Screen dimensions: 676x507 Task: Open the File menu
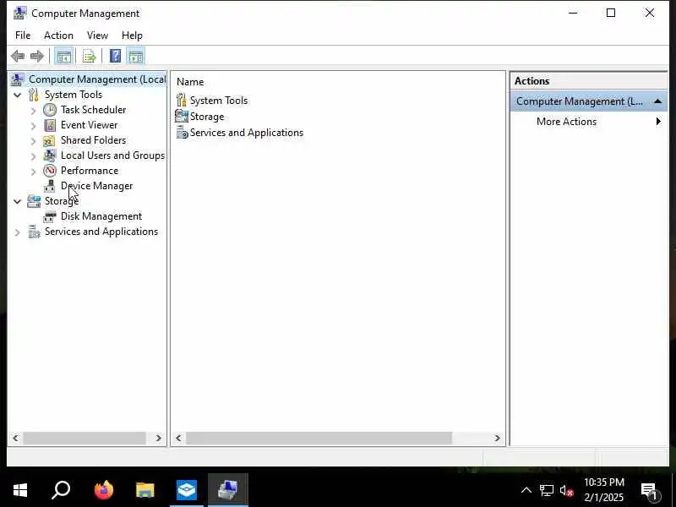coord(23,35)
